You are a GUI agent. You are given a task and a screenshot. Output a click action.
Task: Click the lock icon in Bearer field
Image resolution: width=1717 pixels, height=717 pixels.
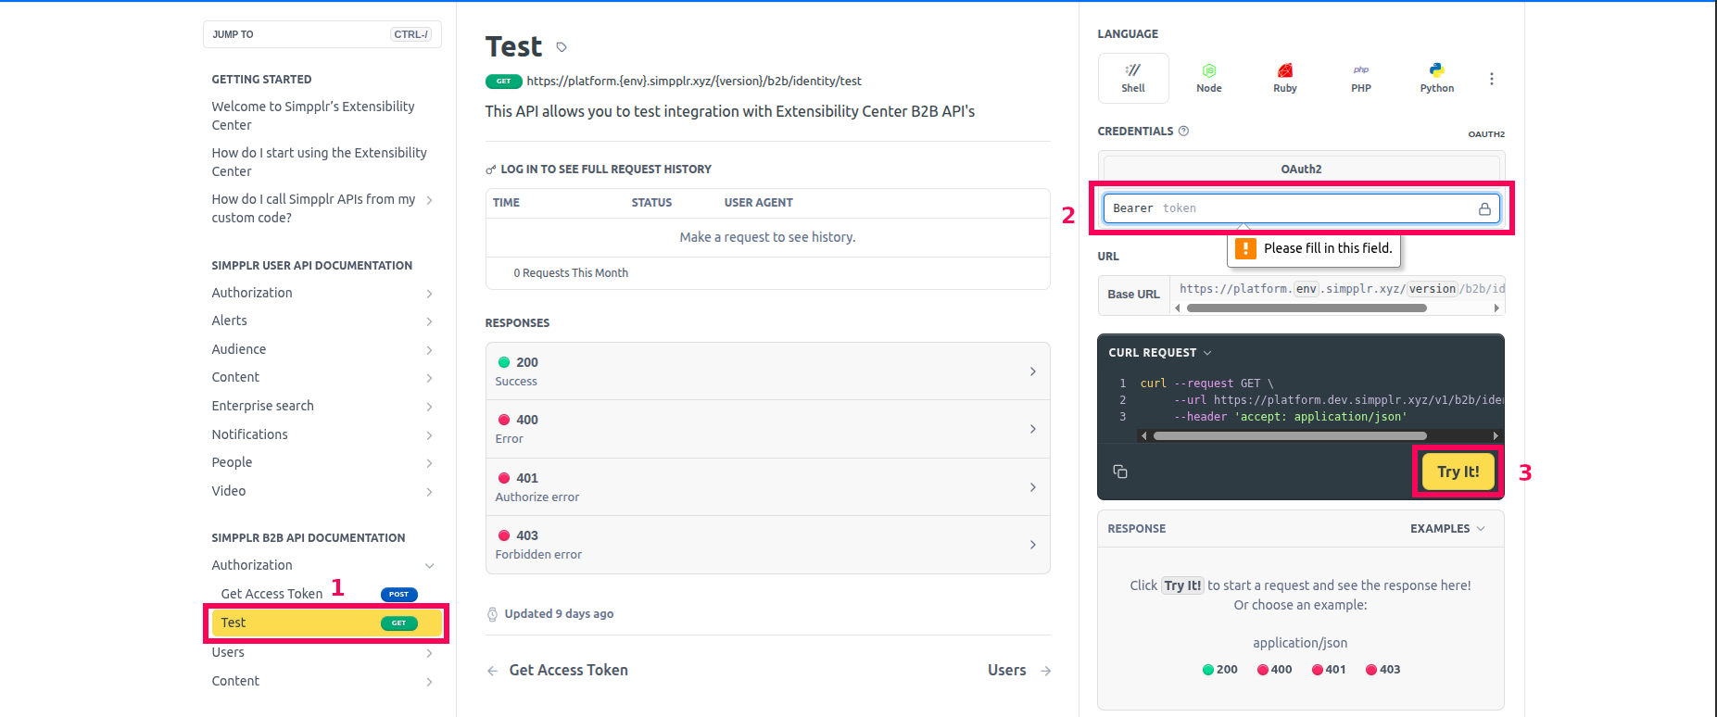(x=1484, y=208)
